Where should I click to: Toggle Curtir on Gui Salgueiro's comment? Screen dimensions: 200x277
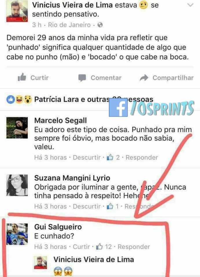point(81,247)
